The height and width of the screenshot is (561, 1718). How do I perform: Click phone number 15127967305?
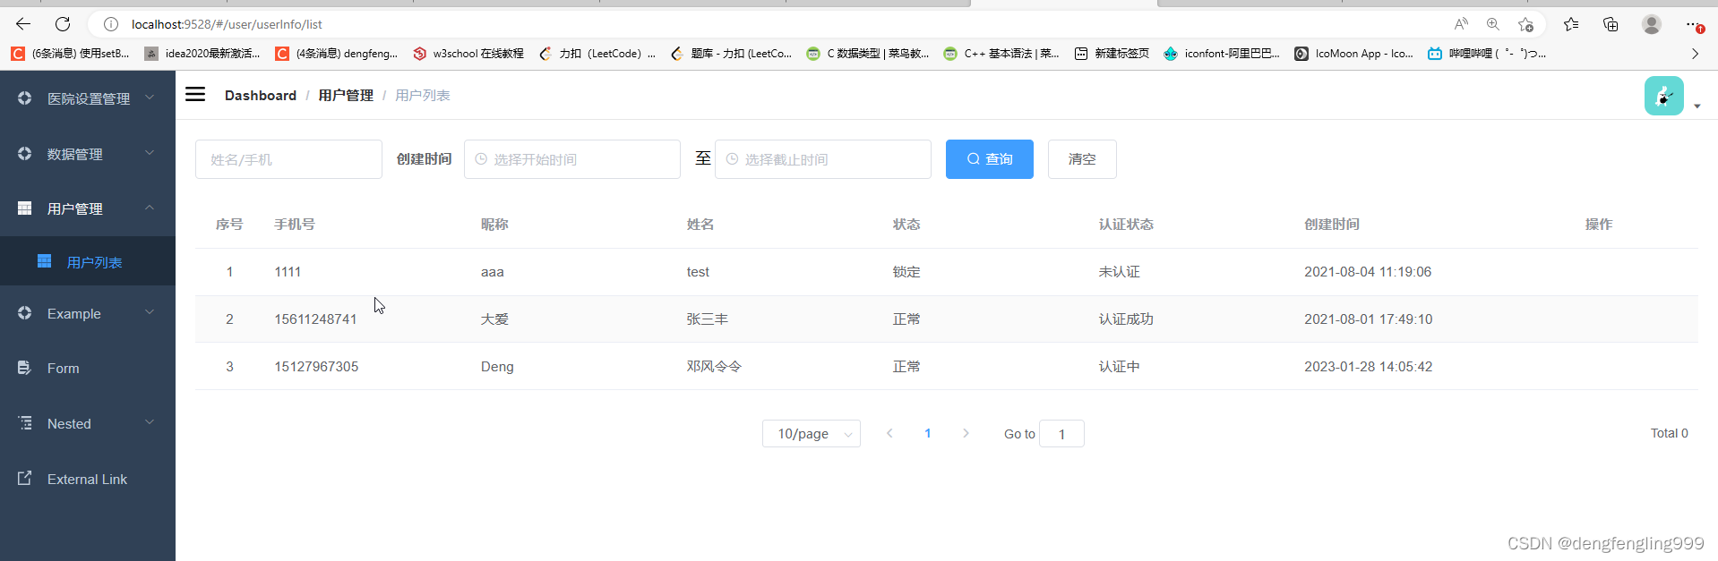point(316,366)
